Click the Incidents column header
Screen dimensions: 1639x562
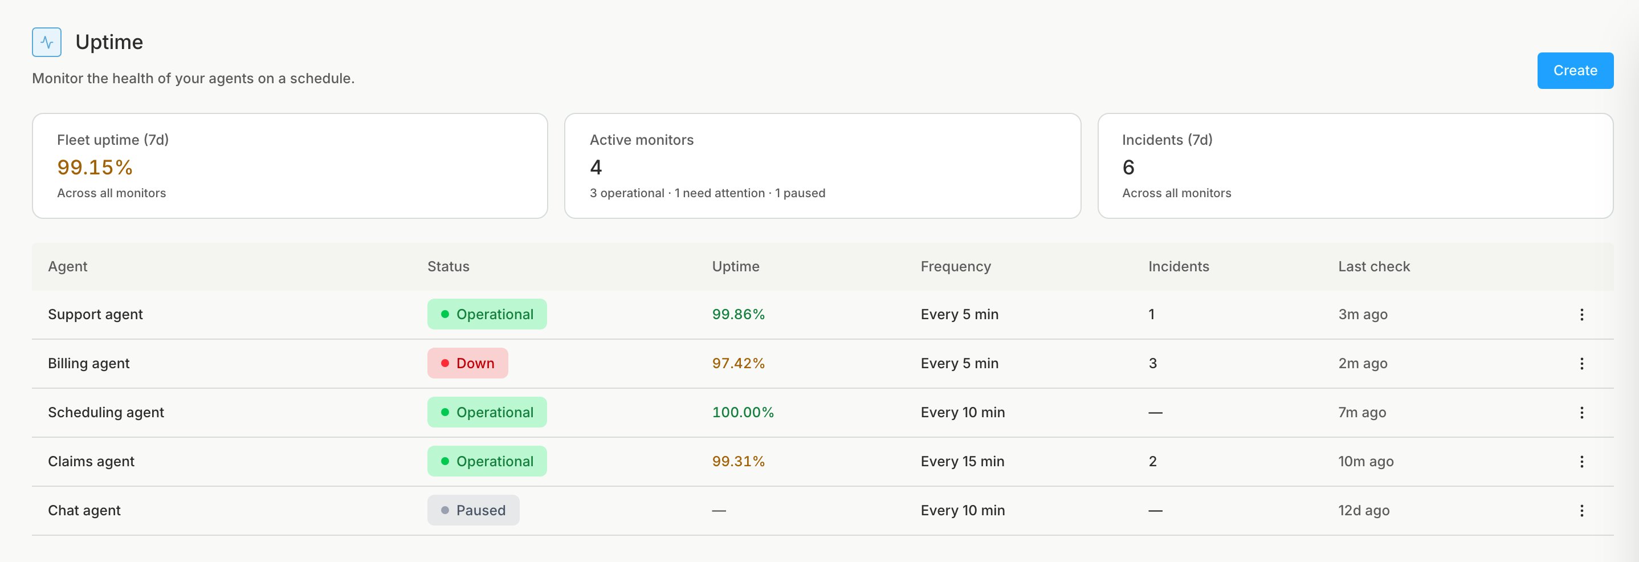(x=1179, y=267)
